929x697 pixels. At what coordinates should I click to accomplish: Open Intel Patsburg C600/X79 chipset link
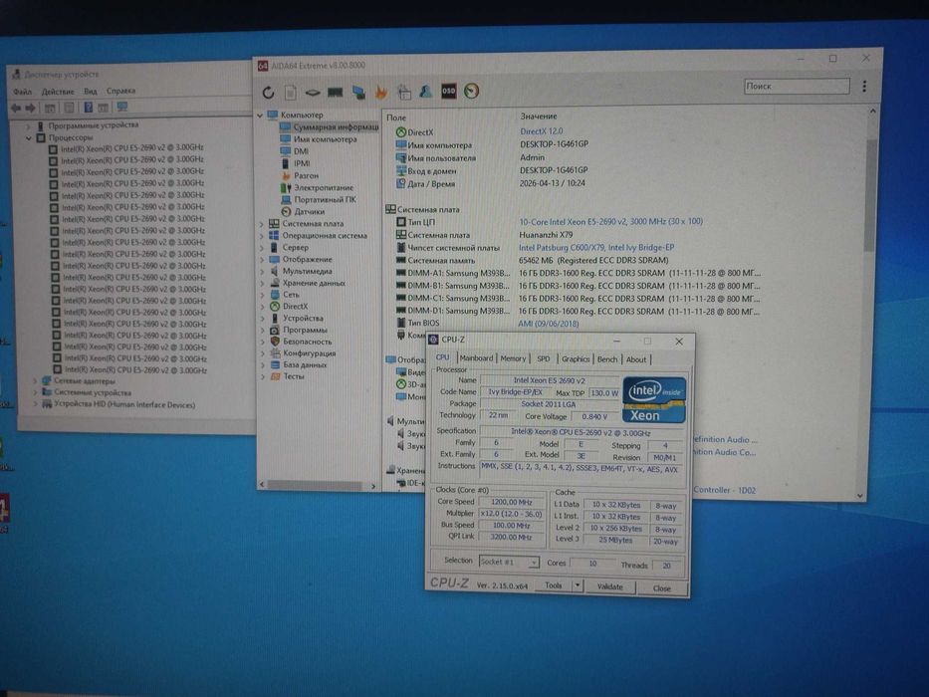[x=596, y=248]
